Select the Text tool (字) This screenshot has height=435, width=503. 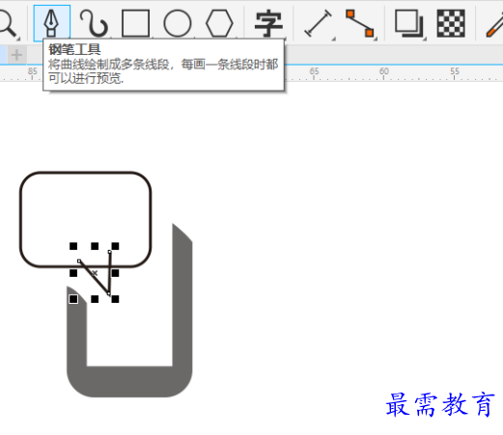click(268, 23)
